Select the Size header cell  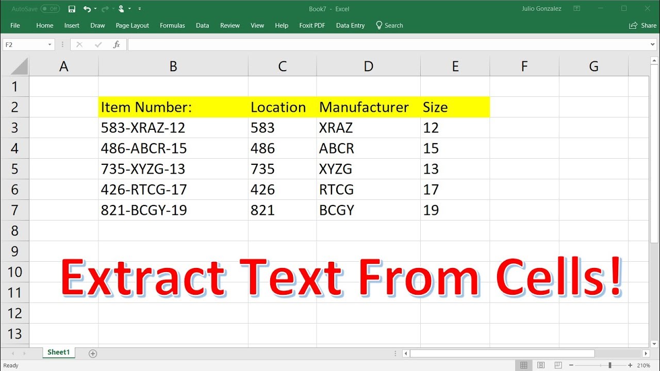(455, 107)
